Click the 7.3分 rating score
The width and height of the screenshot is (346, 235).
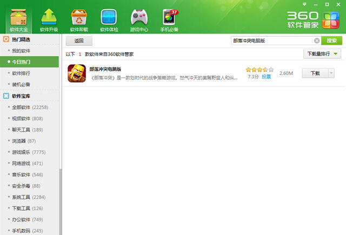tap(253, 77)
